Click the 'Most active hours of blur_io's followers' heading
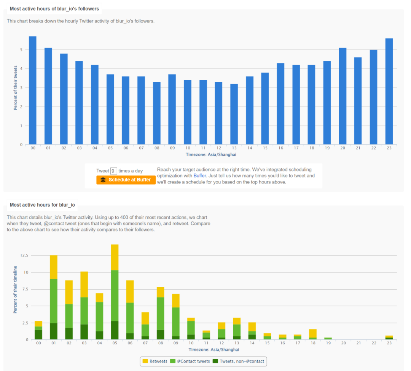411x371 pixels. 54,9
